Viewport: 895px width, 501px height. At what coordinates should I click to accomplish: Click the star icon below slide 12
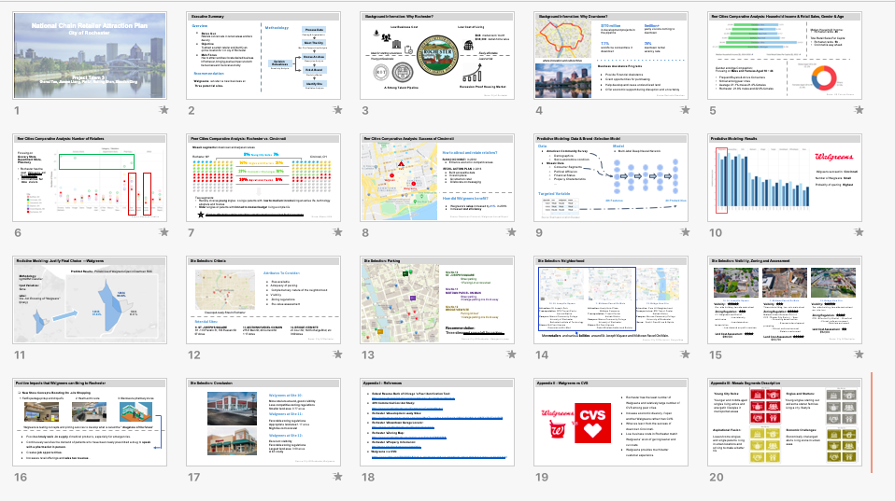click(338, 355)
